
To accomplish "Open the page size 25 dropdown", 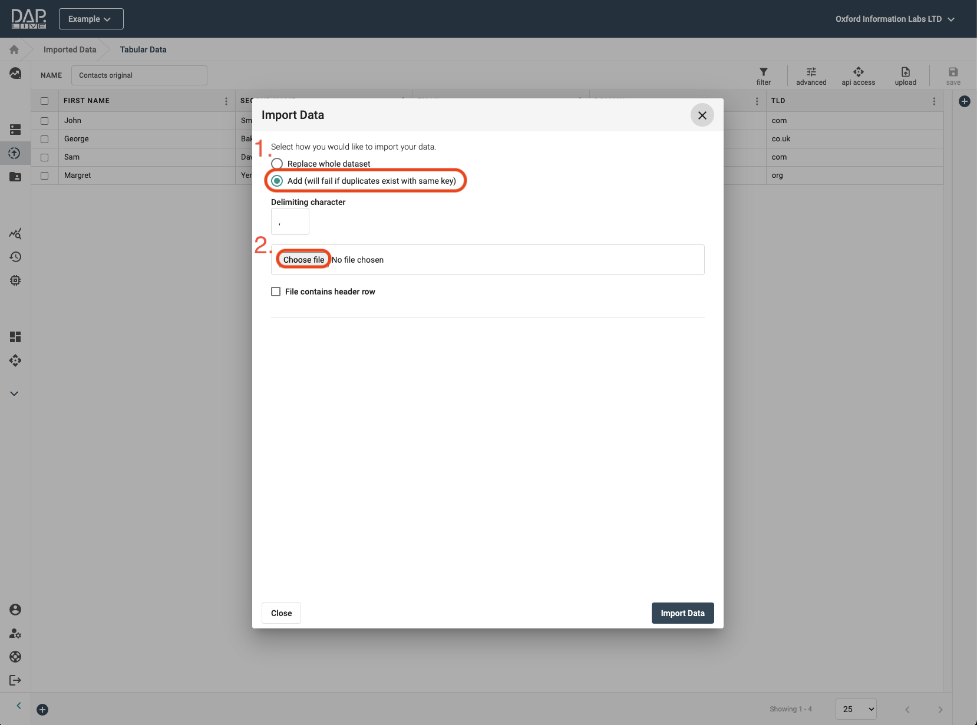I will click(856, 709).
